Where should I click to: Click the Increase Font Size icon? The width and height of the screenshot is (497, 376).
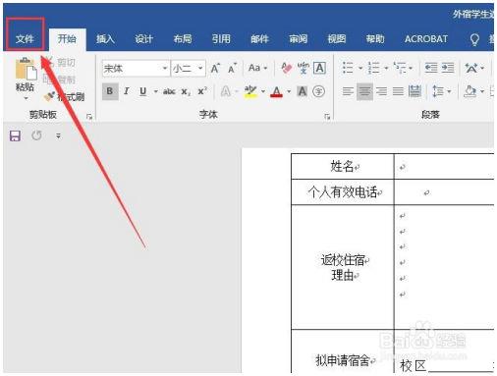(215, 68)
